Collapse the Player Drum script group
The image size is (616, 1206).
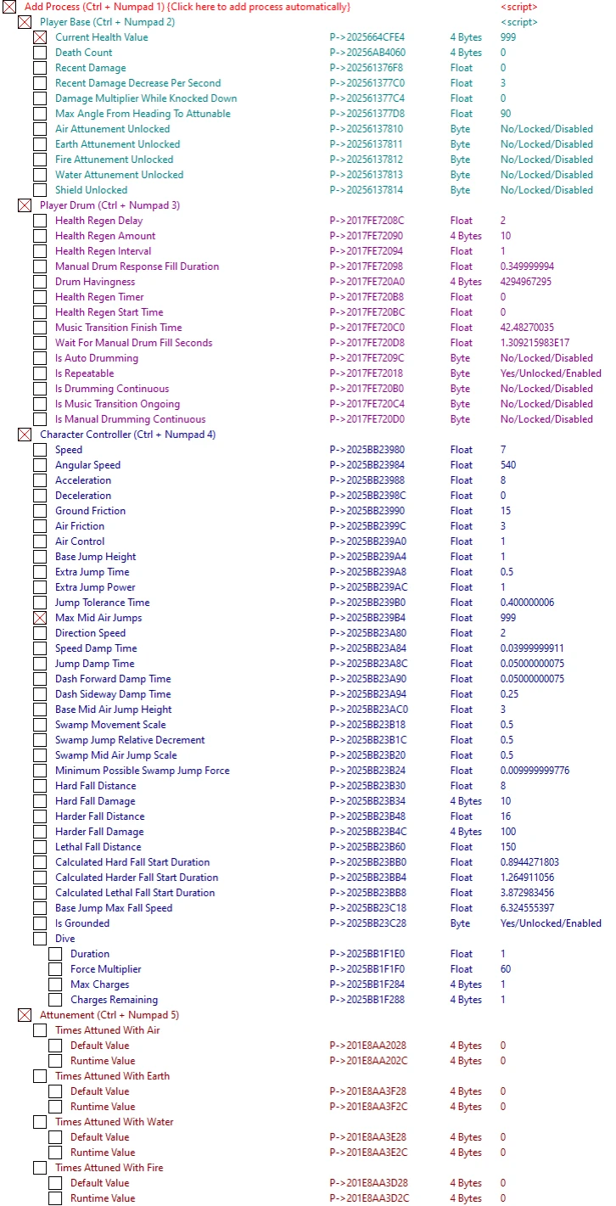pyautogui.click(x=25, y=205)
